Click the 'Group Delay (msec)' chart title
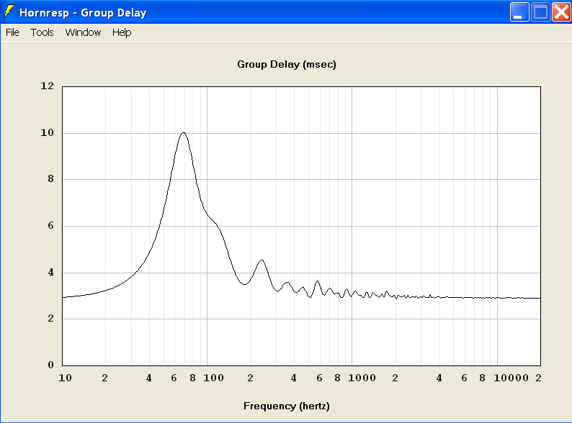The height and width of the screenshot is (423, 572). tap(287, 65)
